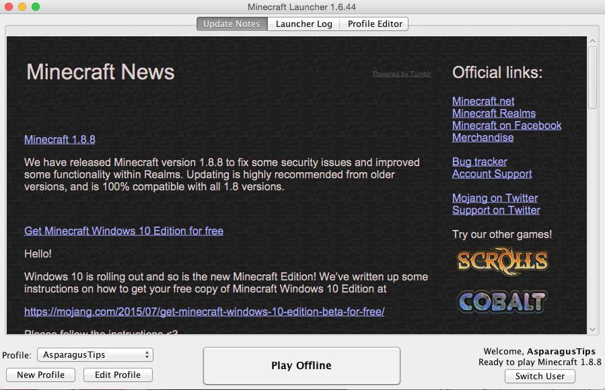Open the Bug tracker link

(480, 161)
